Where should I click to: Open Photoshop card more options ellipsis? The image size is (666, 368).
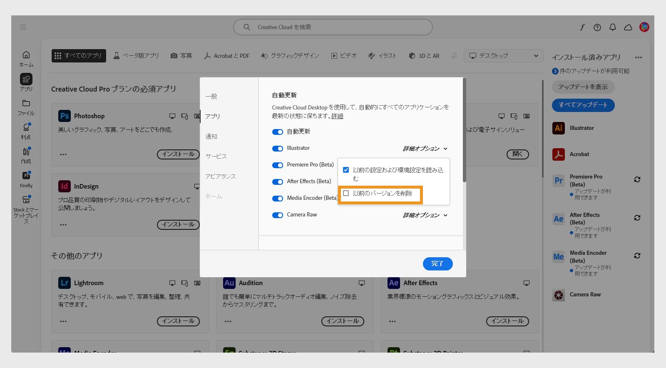pos(63,154)
